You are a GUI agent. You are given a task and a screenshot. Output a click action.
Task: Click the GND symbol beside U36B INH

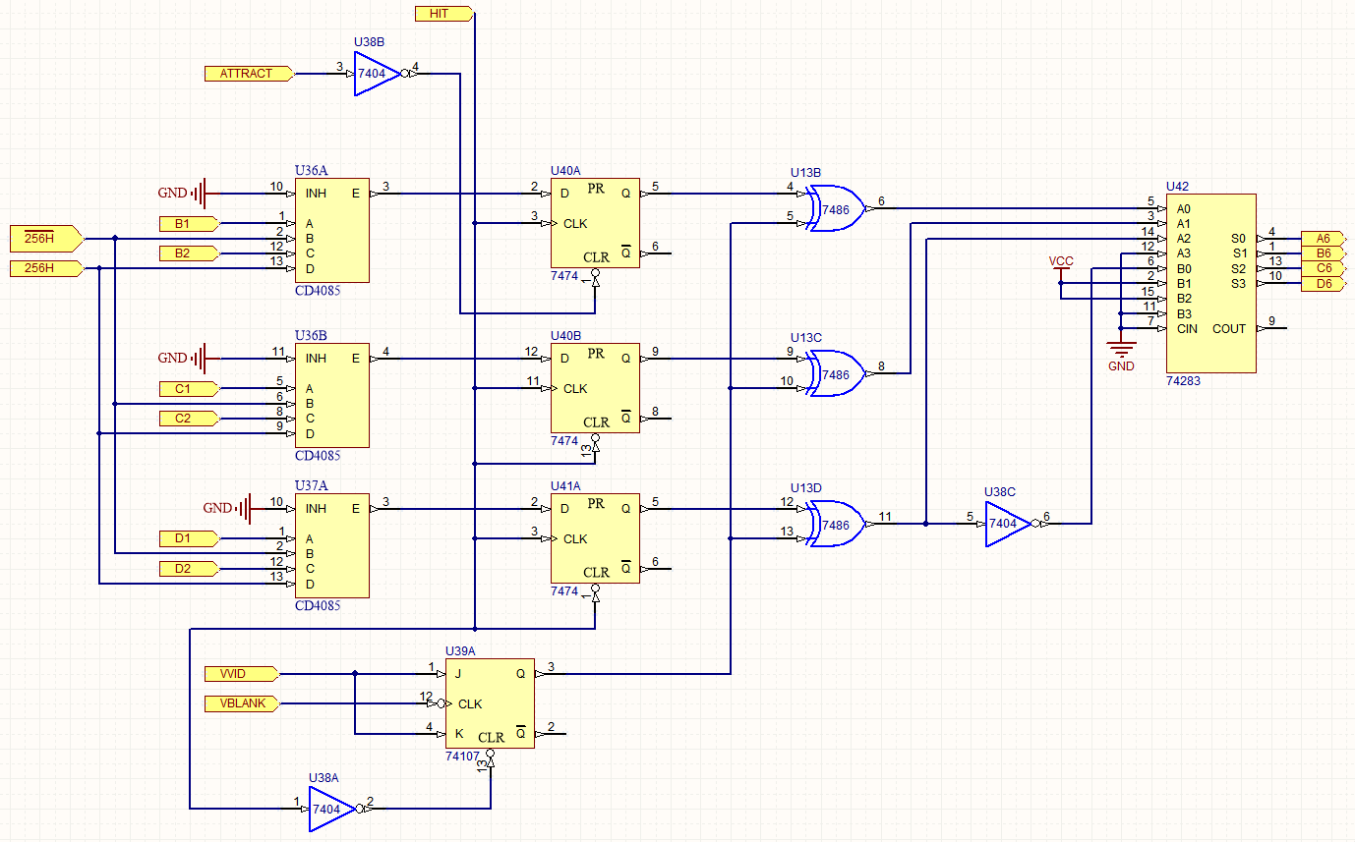[x=182, y=359]
